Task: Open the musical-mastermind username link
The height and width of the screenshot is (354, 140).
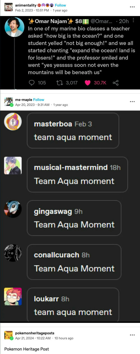Action: 71,167
